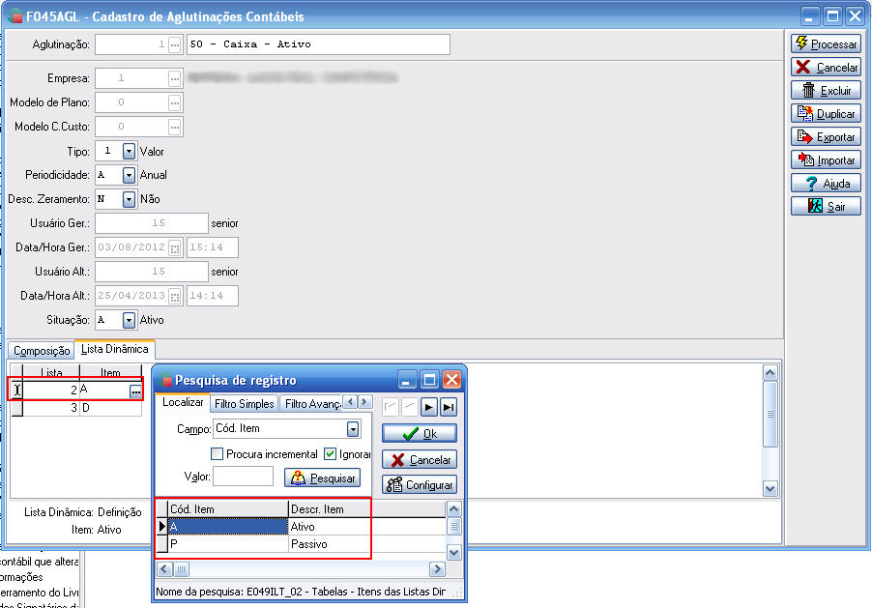Open lookup ellipsis next to Aglutinação field
Viewport: 872px width, 608px height.
tap(175, 44)
